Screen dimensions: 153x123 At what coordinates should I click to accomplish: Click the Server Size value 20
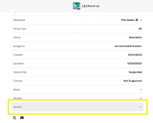(140, 29)
